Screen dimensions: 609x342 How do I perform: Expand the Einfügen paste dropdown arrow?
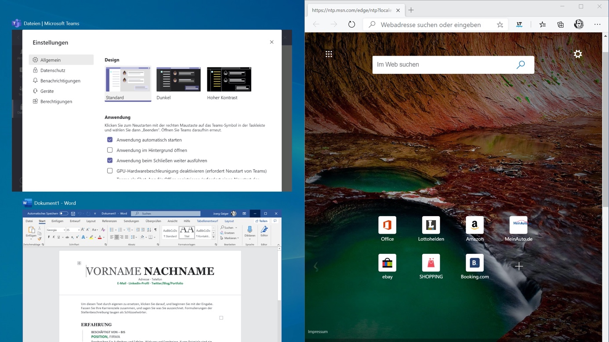[x=31, y=239]
